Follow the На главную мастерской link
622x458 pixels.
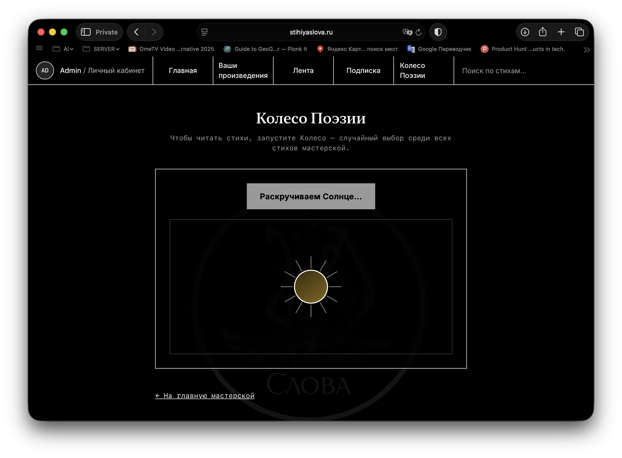click(x=205, y=396)
